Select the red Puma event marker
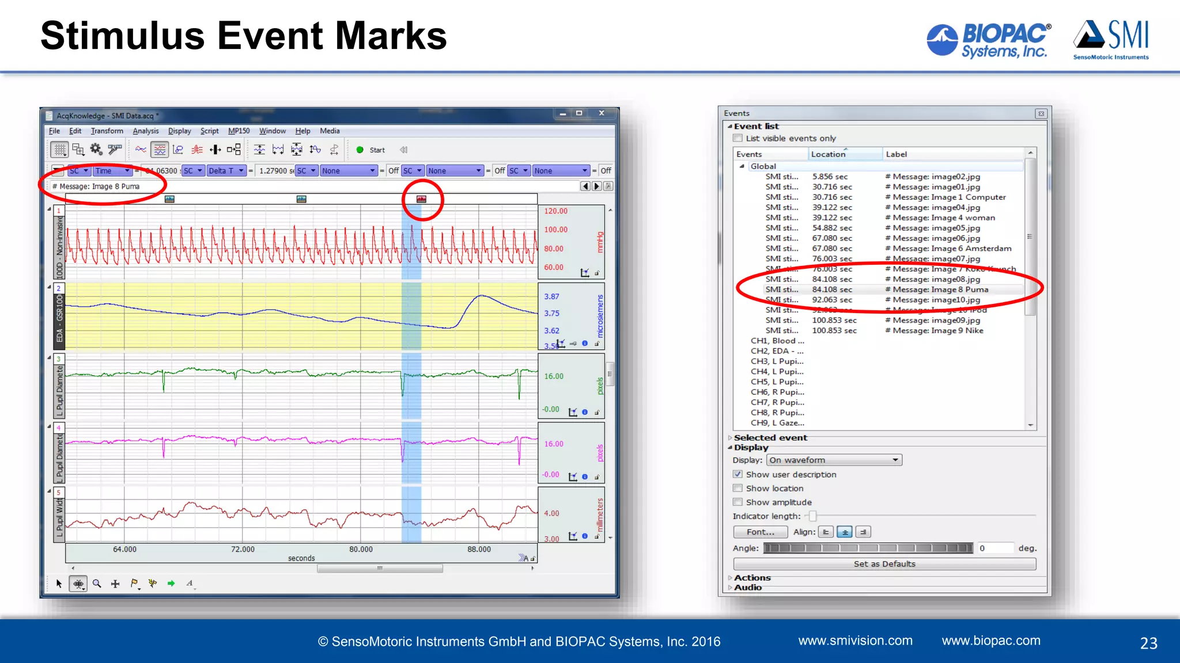 click(x=421, y=199)
